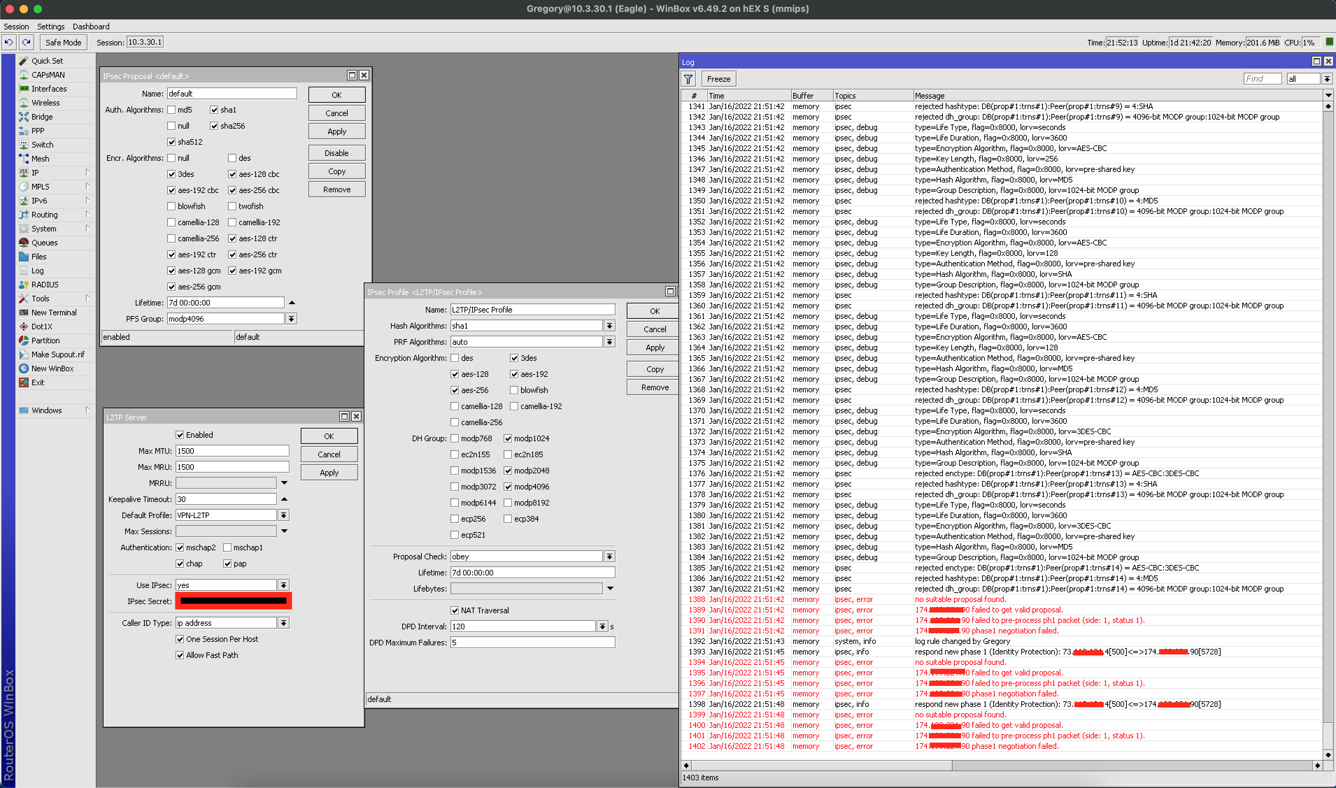Click Apply in L2TP Server window
Screen dimensions: 1336x788
click(329, 473)
